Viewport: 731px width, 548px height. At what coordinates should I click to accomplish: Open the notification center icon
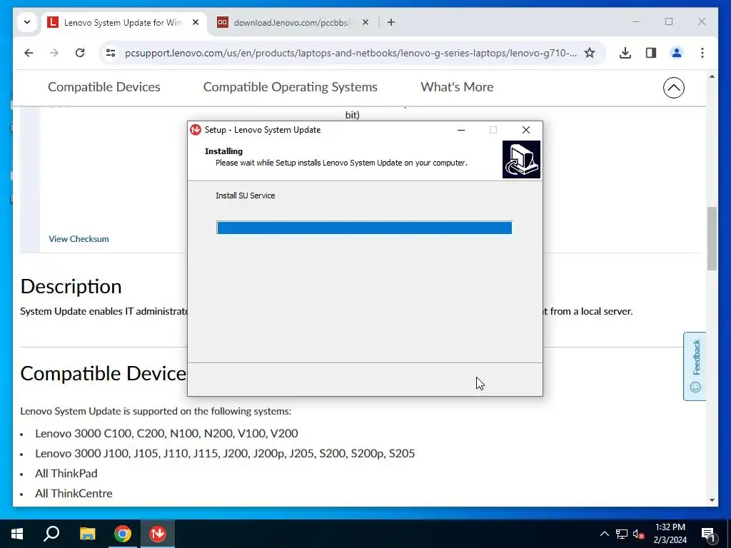[707, 534]
